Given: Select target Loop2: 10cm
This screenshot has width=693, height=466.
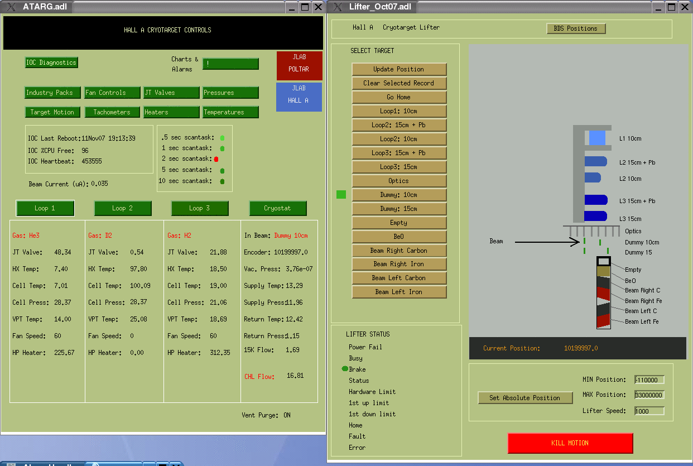Looking at the screenshot, I should point(399,139).
